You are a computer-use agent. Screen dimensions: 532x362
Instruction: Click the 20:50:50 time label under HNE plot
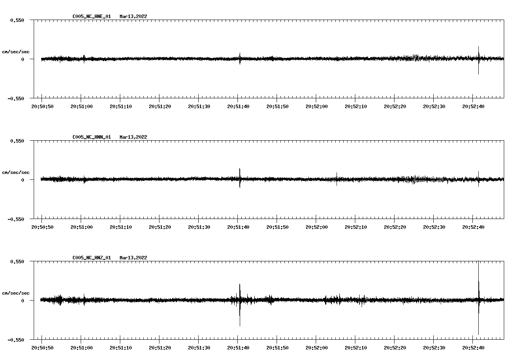tap(42, 107)
